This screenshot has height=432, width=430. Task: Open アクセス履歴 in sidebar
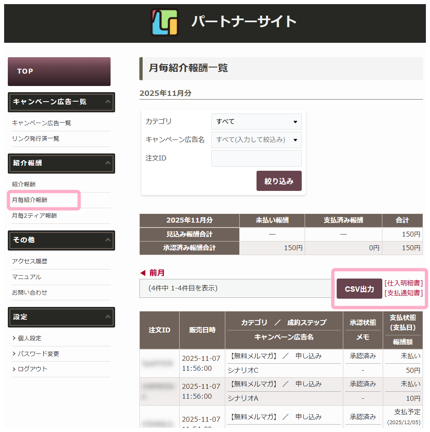click(x=30, y=261)
